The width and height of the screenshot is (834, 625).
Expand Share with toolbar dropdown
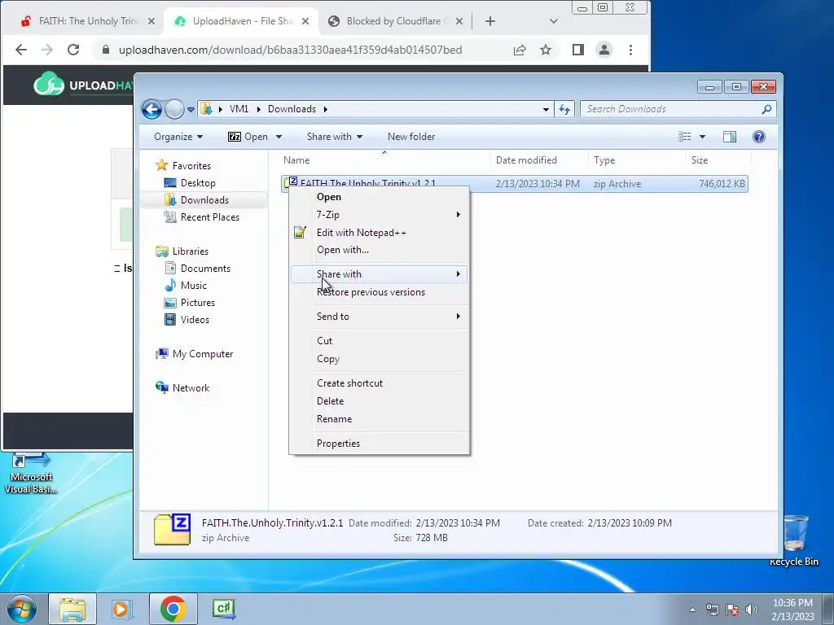pos(335,137)
